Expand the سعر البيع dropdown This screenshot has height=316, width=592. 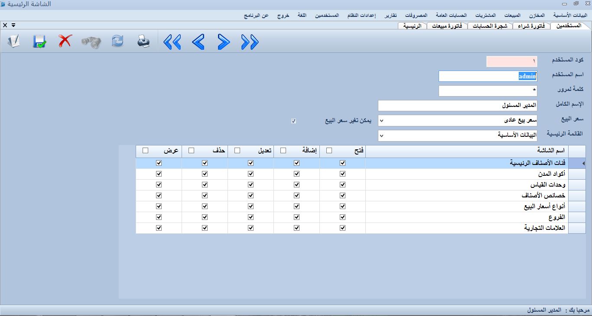(x=381, y=120)
